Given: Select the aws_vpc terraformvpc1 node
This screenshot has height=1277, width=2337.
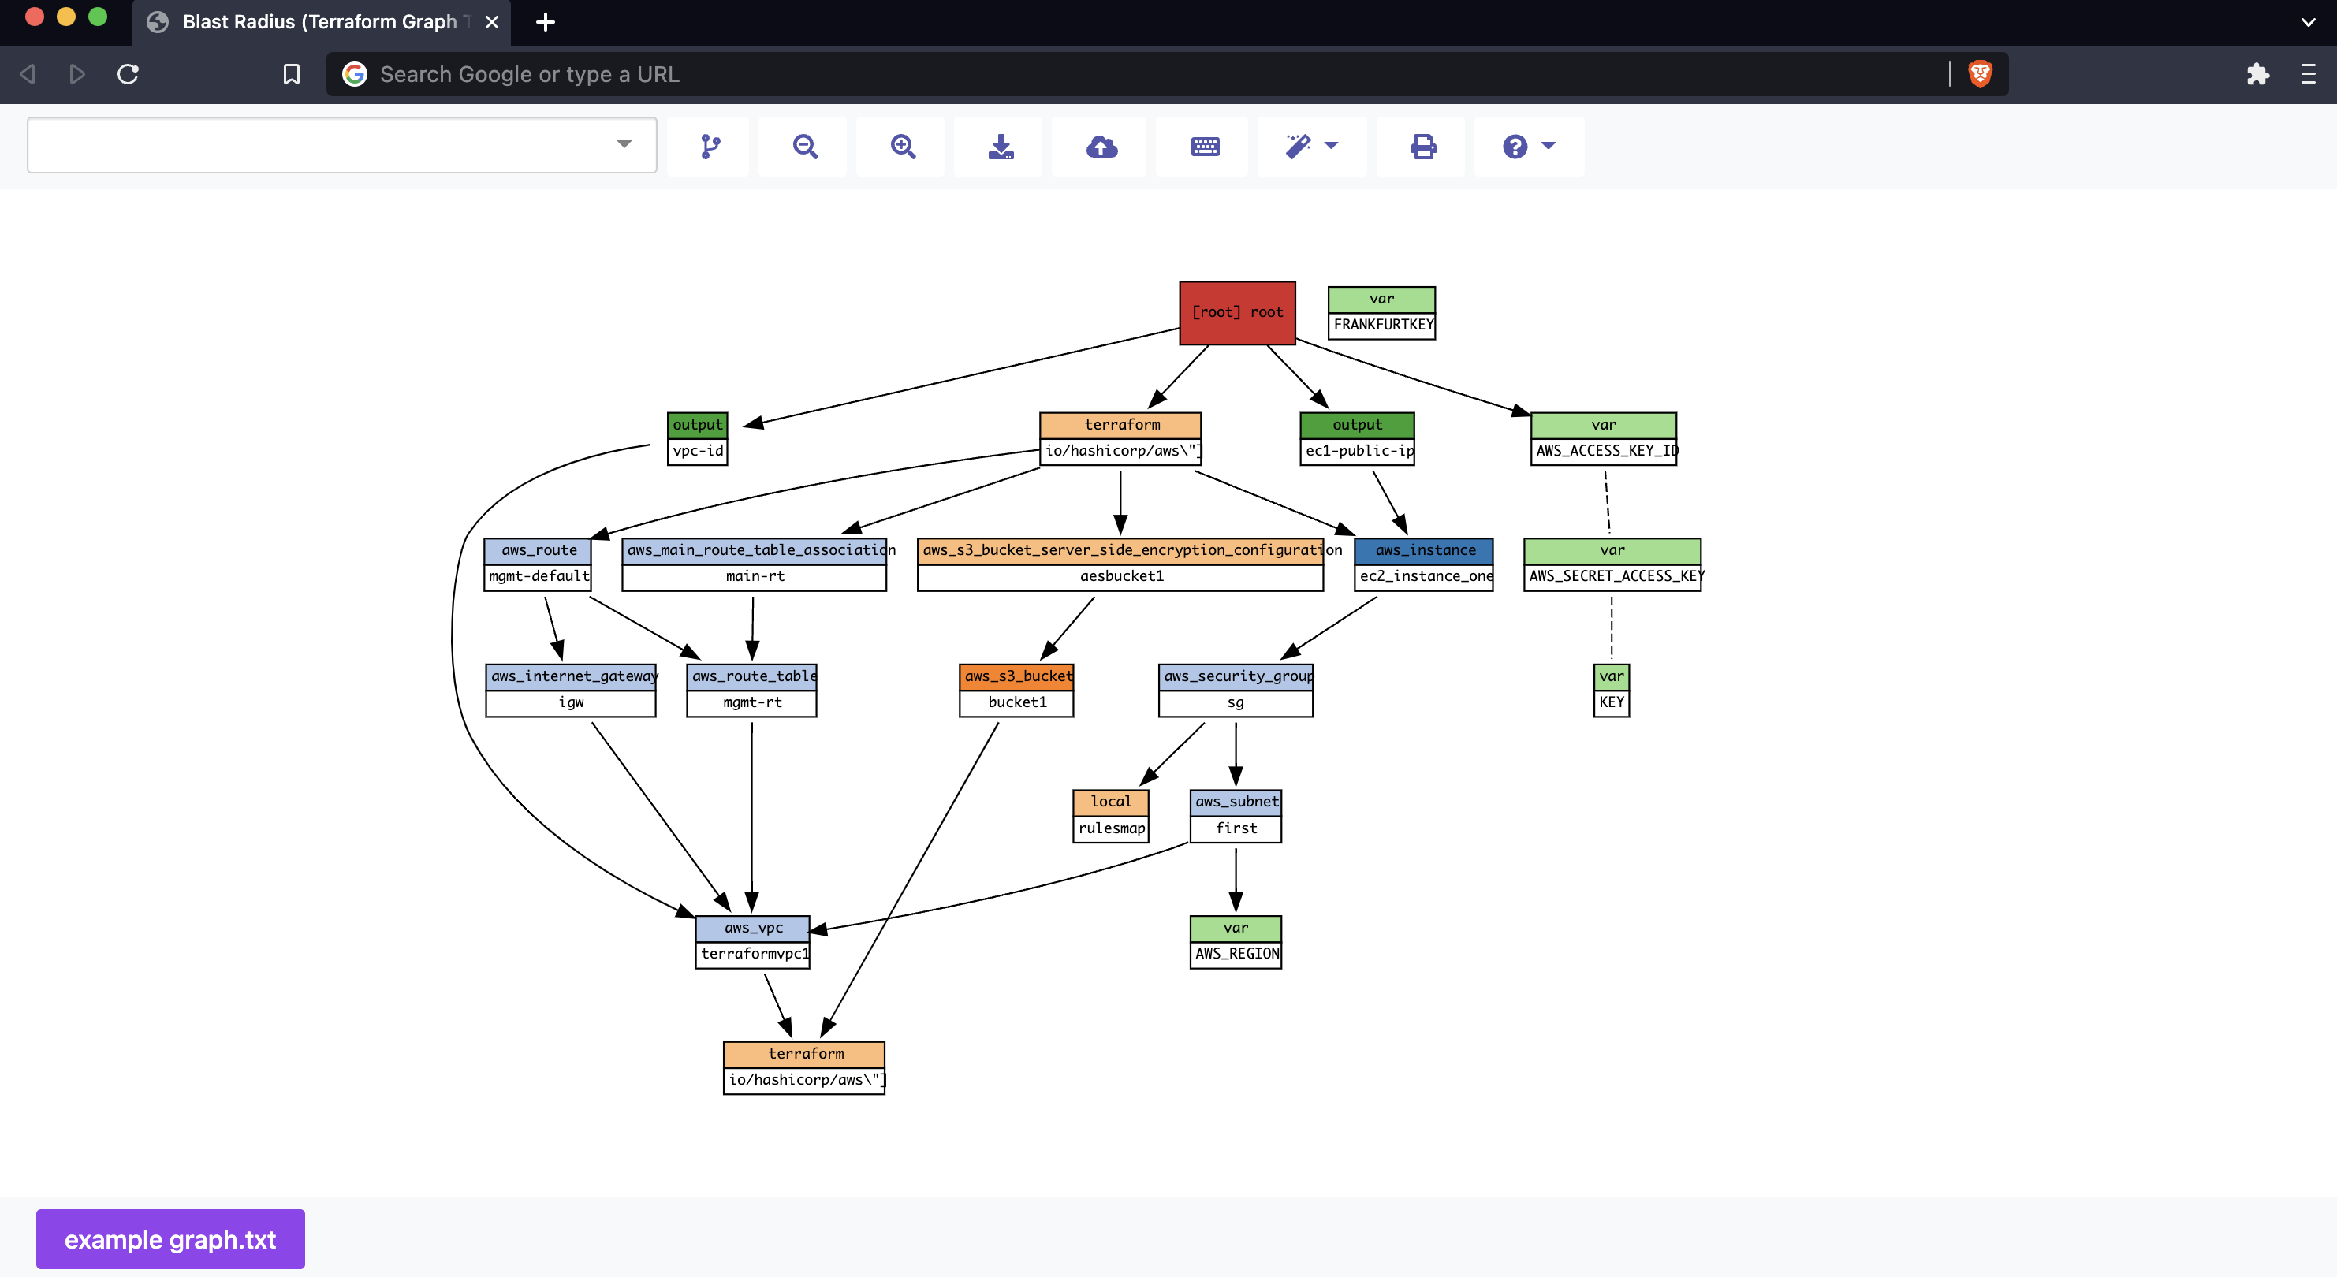Looking at the screenshot, I should (752, 941).
